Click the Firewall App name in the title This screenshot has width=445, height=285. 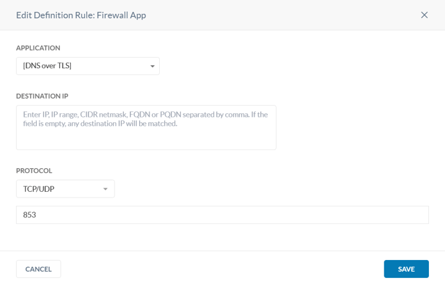(x=122, y=15)
